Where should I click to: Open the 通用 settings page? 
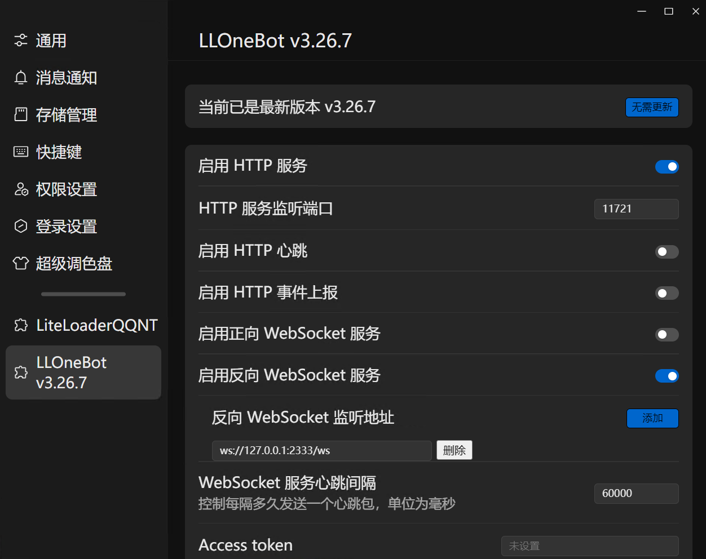tap(83, 41)
